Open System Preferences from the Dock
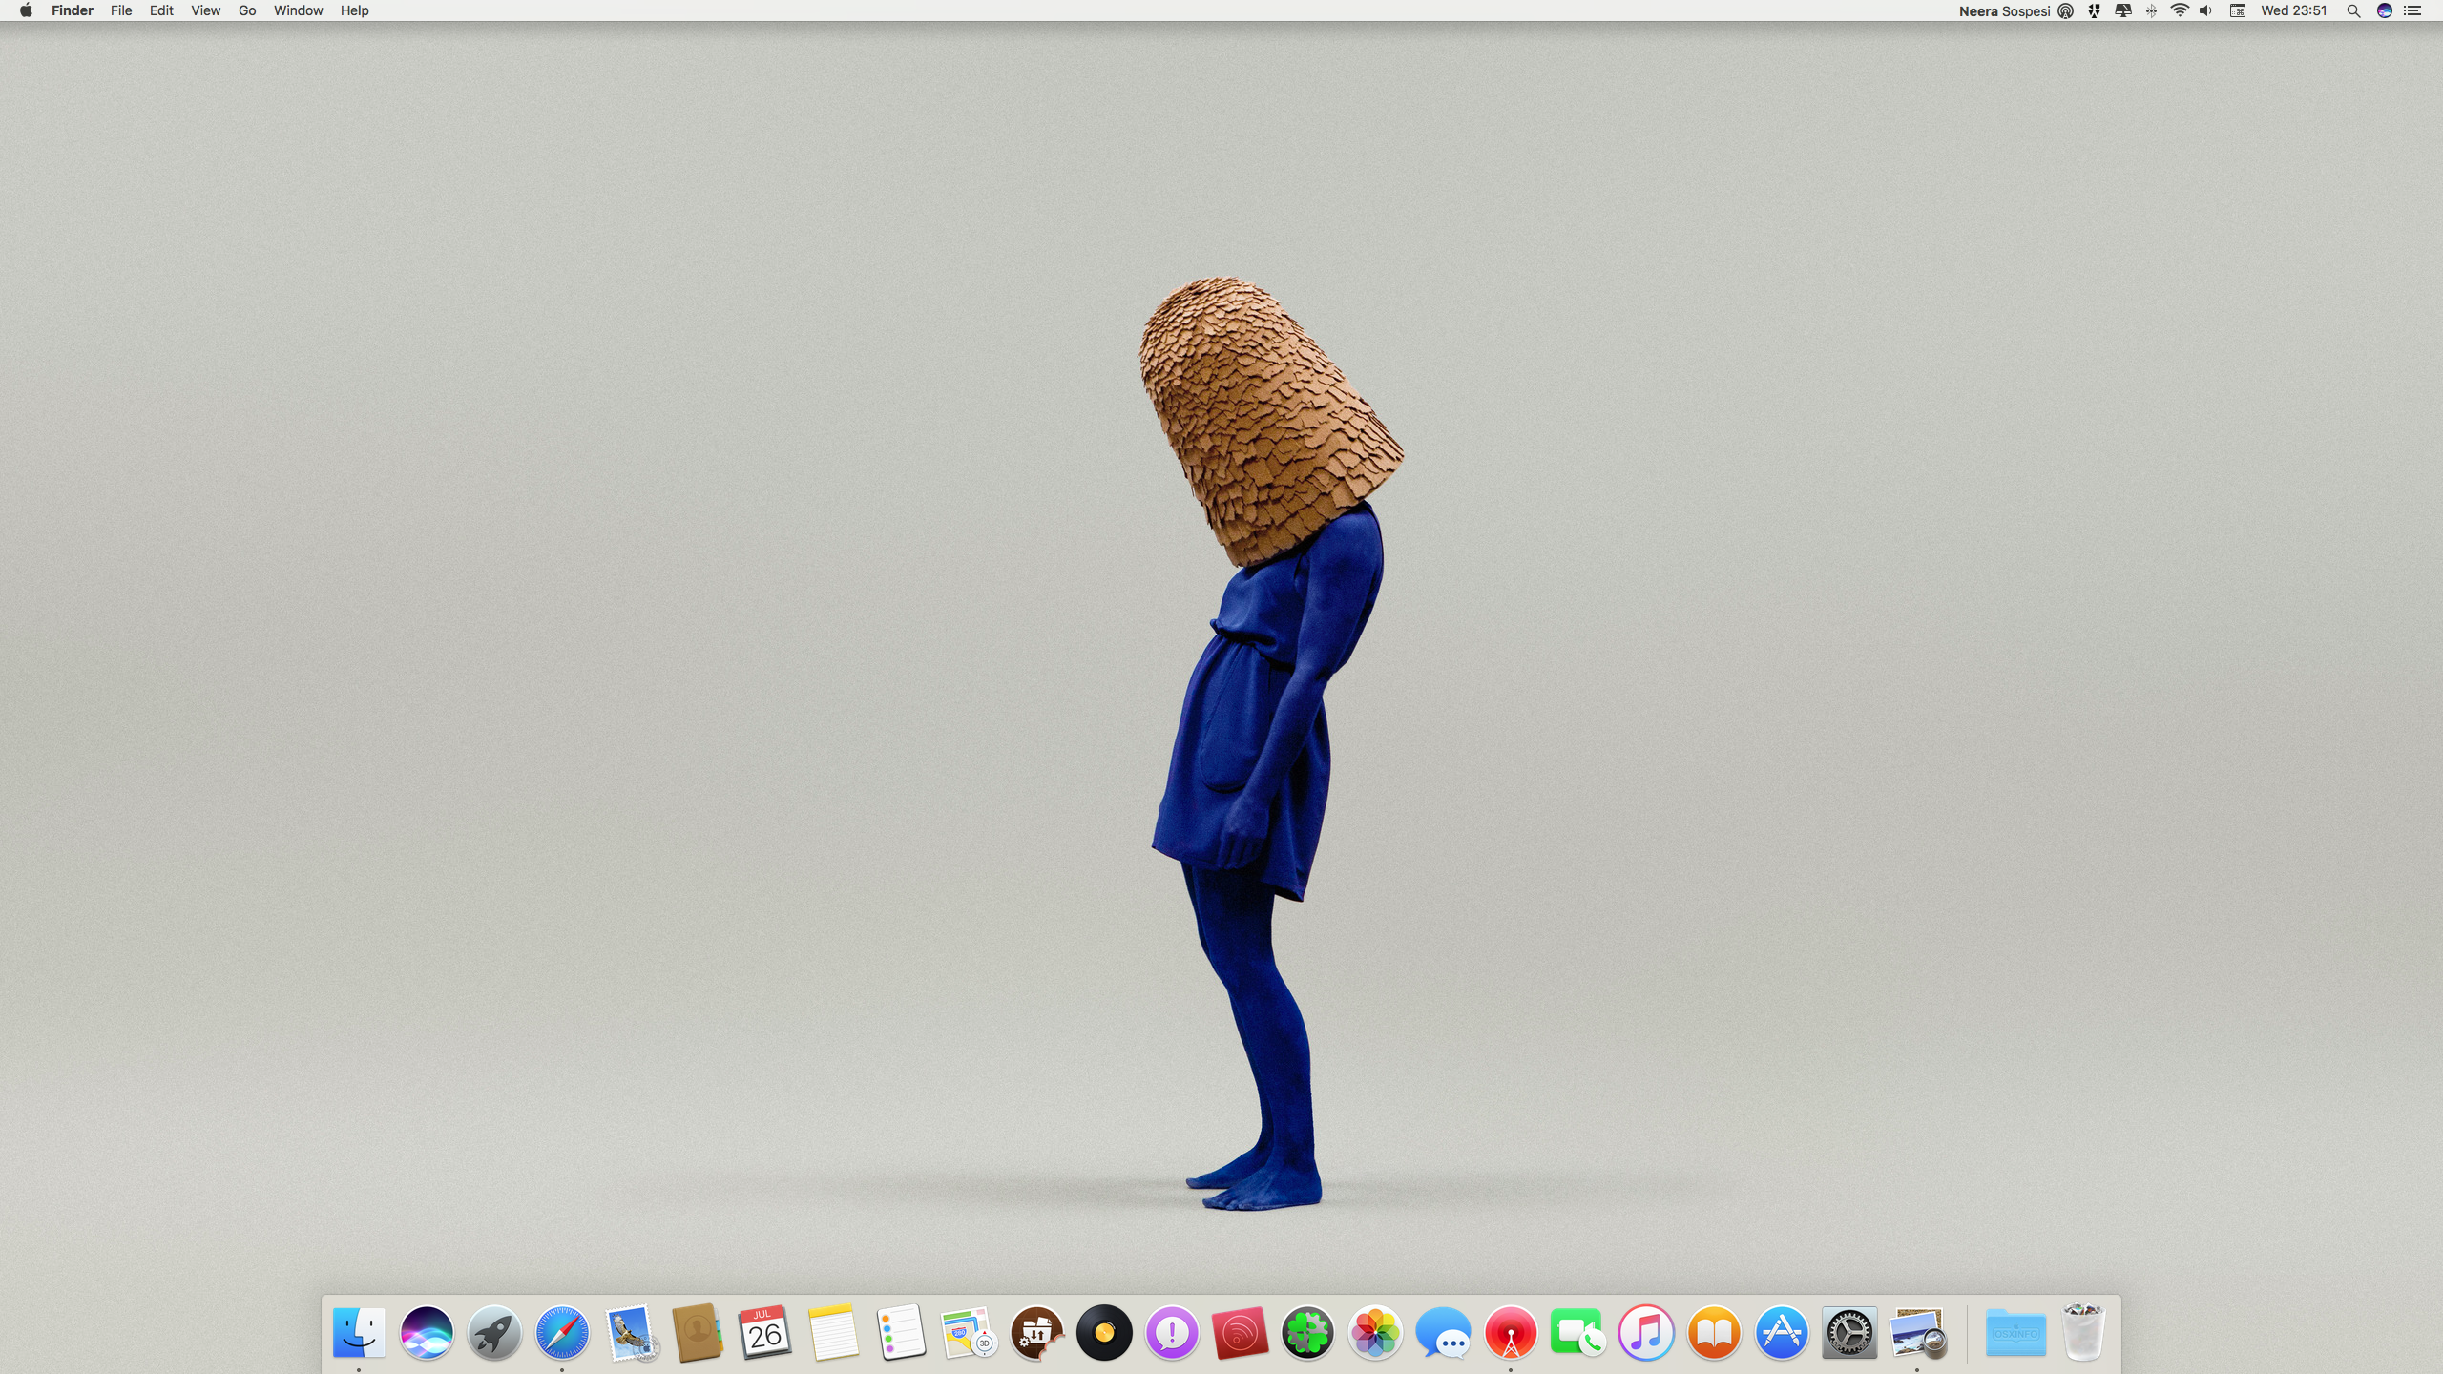The image size is (2443, 1374). [1848, 1334]
